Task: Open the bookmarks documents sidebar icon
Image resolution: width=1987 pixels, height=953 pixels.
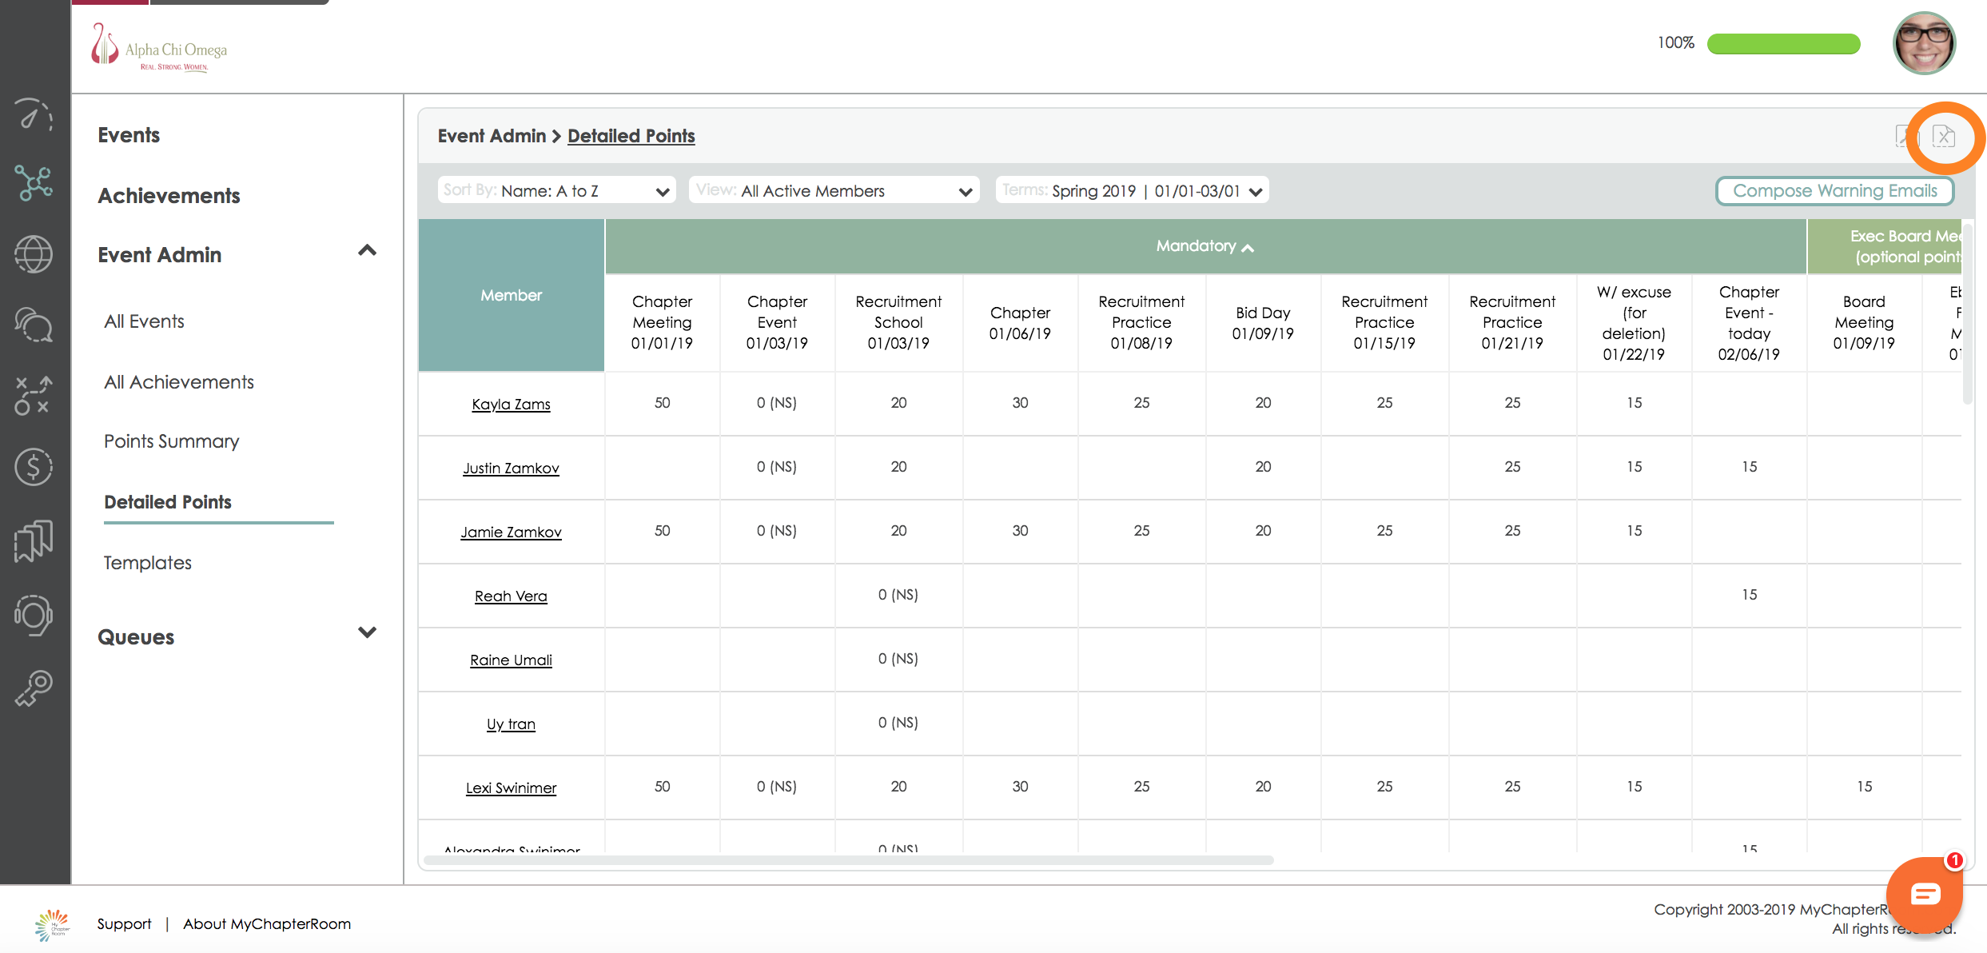Action: pyautogui.click(x=34, y=541)
